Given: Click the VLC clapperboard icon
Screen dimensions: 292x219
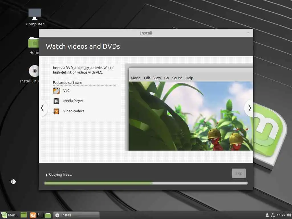Looking at the screenshot, I should (56, 91).
